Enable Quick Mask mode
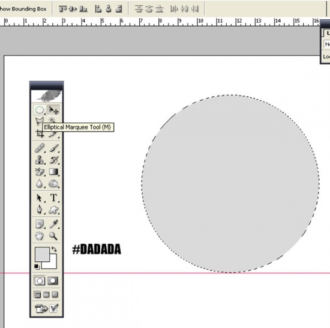 coord(53,281)
